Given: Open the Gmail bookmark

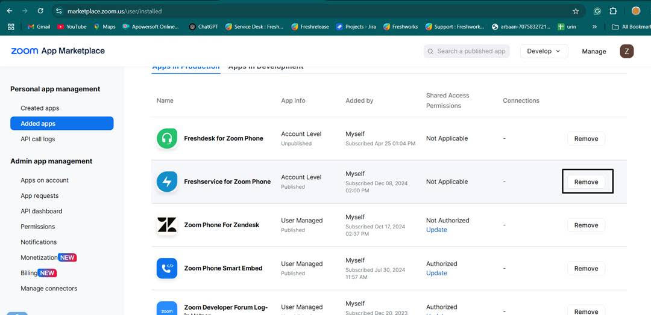Looking at the screenshot, I should click(39, 26).
